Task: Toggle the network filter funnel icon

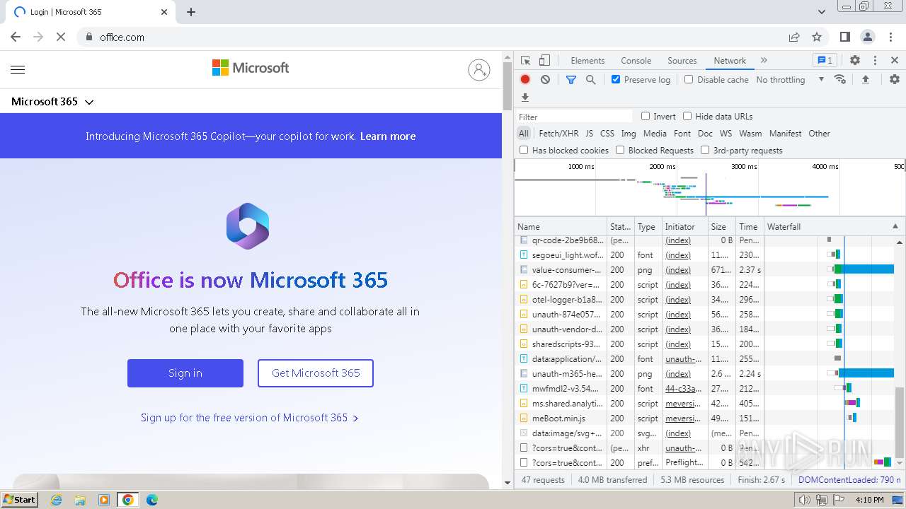Action: click(x=571, y=80)
